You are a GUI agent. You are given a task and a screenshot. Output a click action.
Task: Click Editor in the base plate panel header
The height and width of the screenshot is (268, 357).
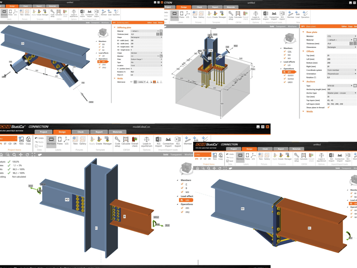pyautogui.click(x=344, y=26)
